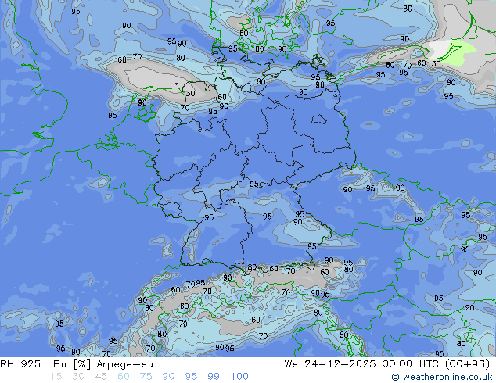The height and width of the screenshot is (383, 496).
Task: Select legend value 75
Action: point(146,377)
